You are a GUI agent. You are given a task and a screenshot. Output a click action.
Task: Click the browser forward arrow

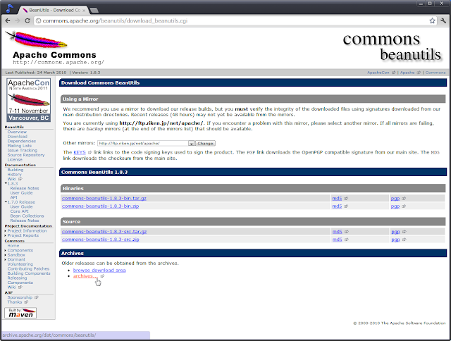tap(17, 20)
